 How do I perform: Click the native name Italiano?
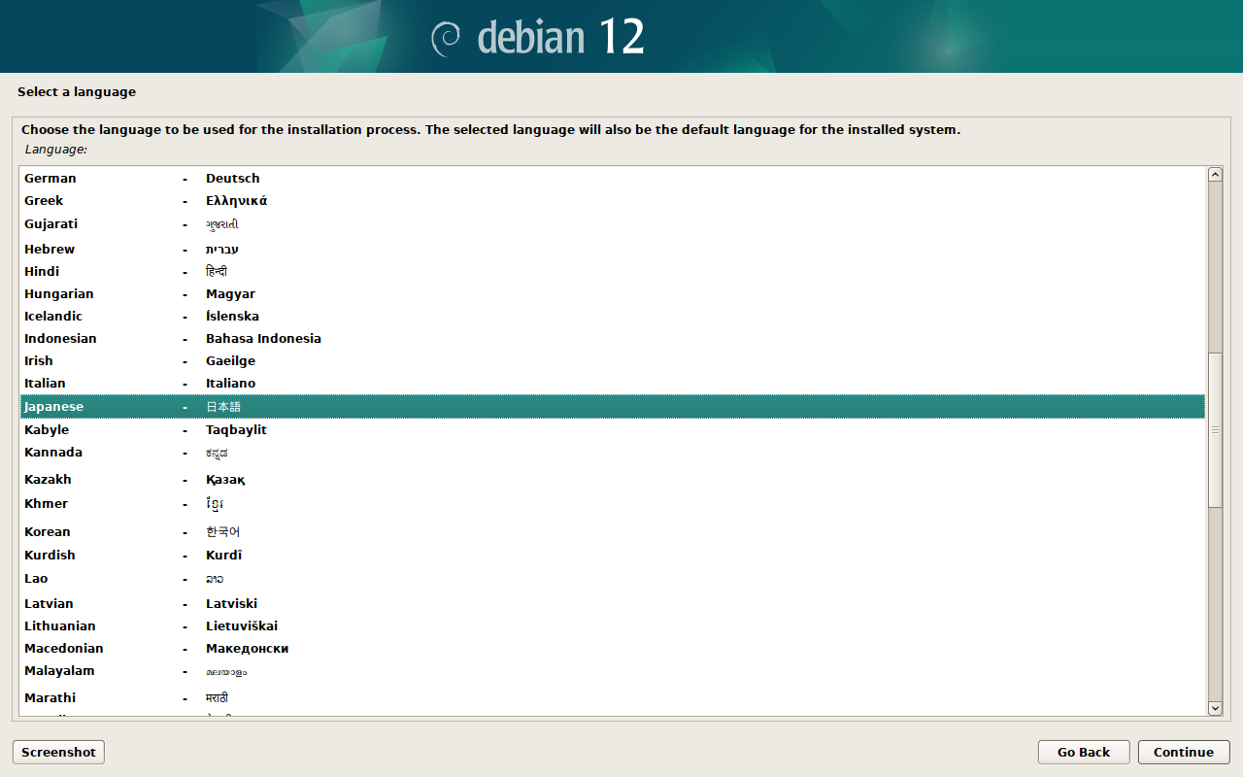pos(230,383)
